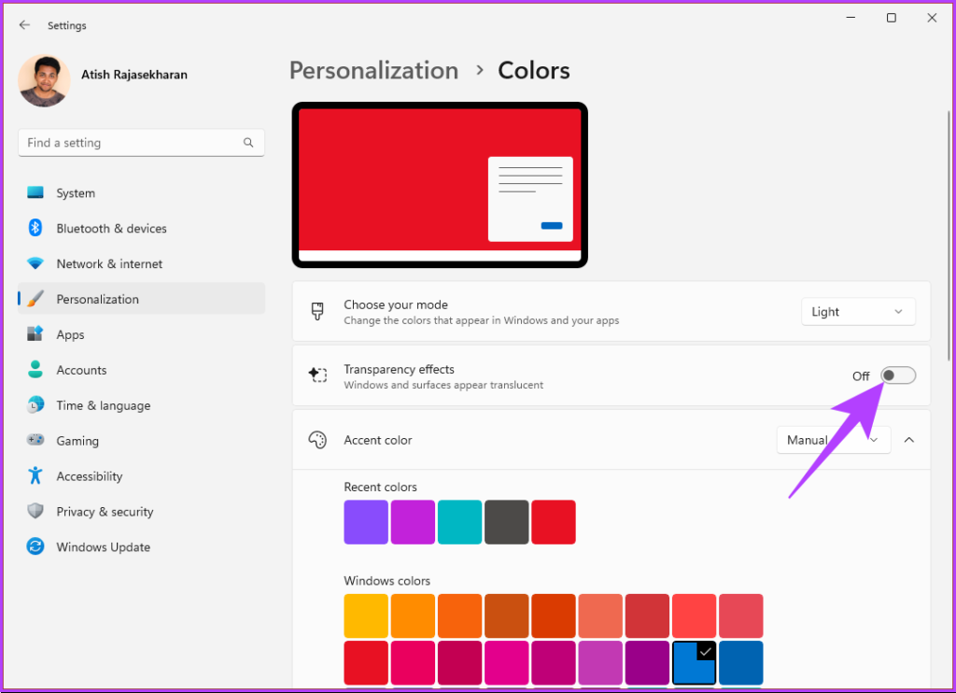Open the Accent color Manual dropdown
The height and width of the screenshot is (693, 956).
point(833,440)
